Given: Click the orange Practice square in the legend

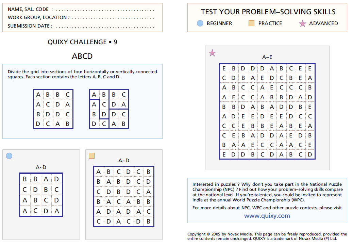Looking at the screenshot, I should tap(252, 23).
